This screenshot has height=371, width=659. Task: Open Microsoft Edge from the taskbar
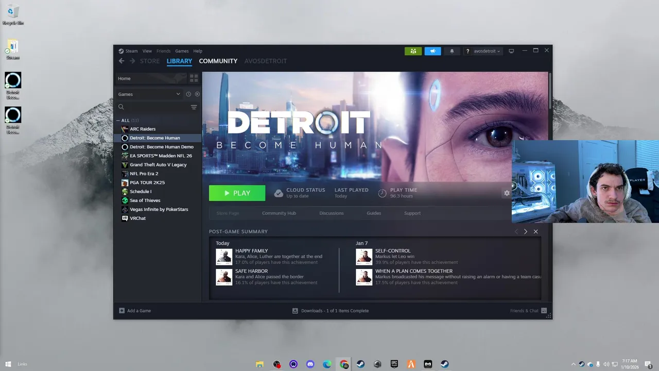click(x=327, y=364)
